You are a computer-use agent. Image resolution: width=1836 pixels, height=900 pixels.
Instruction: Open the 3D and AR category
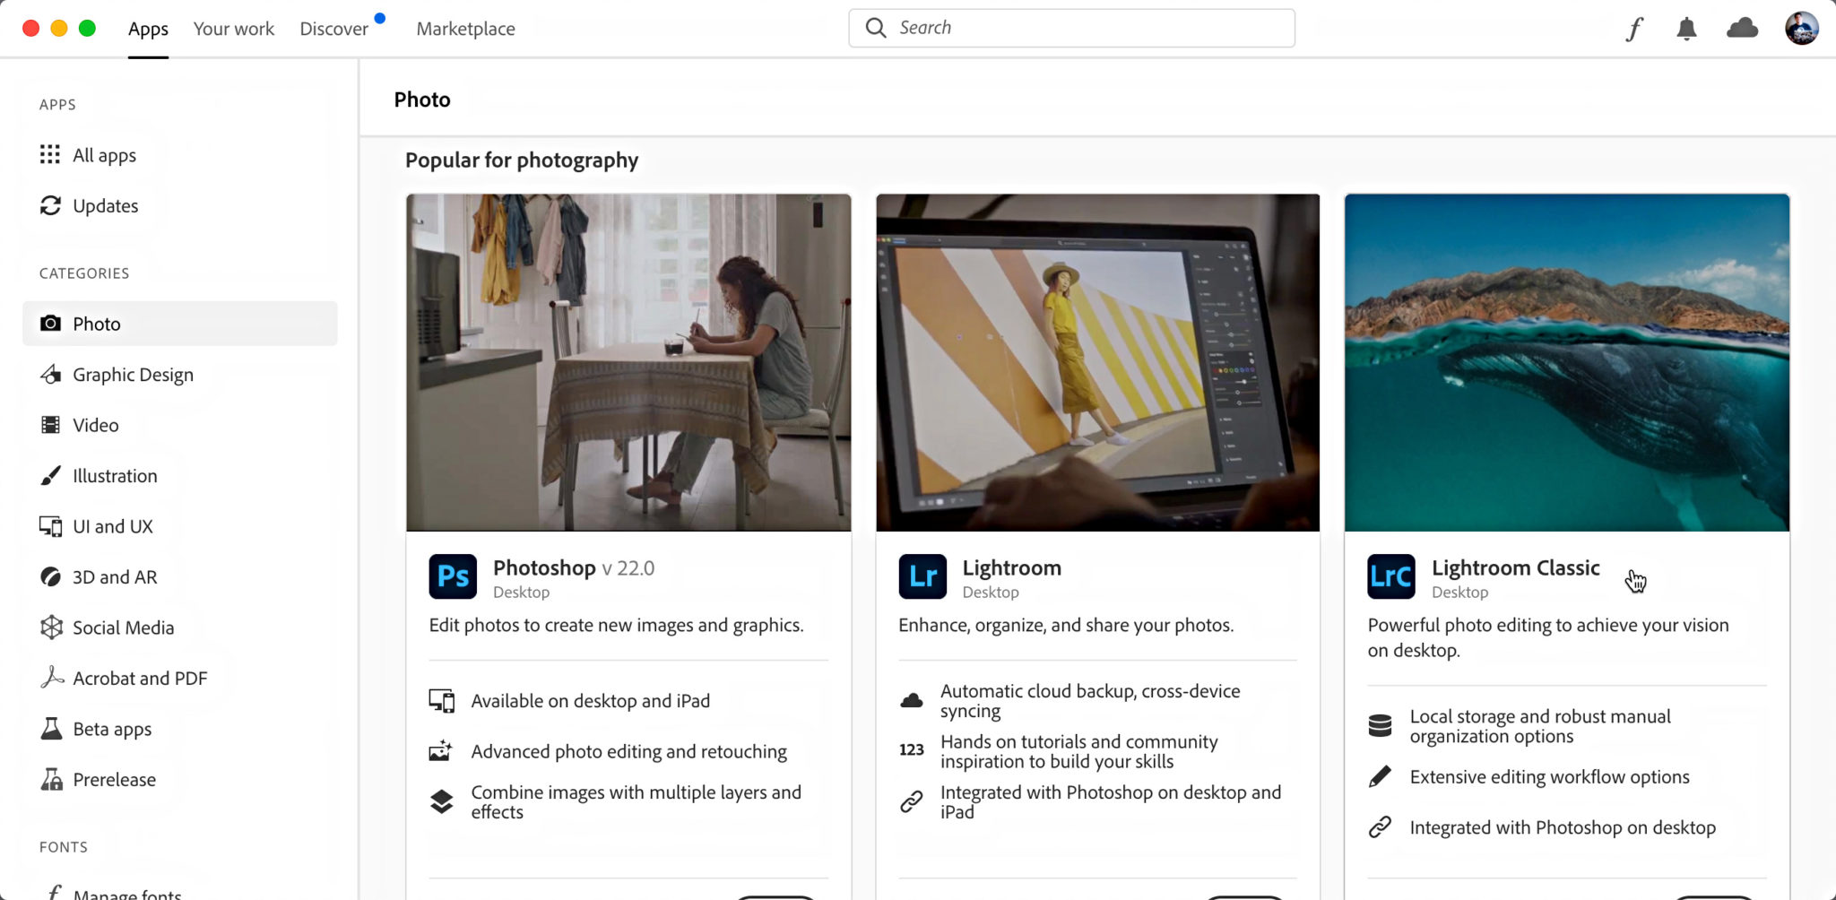click(115, 577)
